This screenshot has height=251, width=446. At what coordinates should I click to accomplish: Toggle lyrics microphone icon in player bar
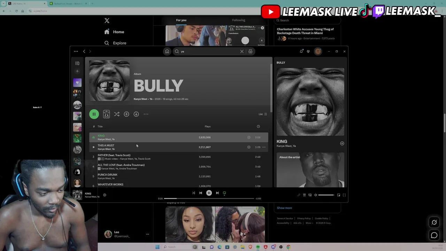[299, 195]
